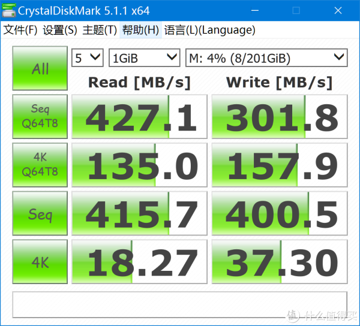Click the Seq write result 400.5
Screen dimensions: 360x326
pos(280,213)
